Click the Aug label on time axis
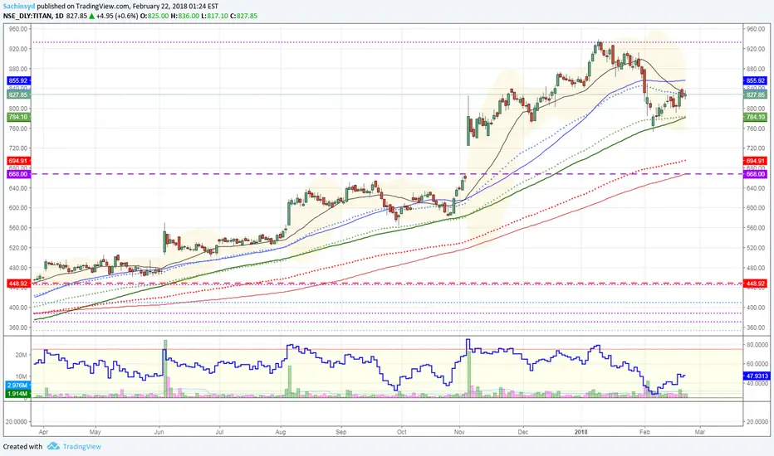774x456 pixels. tap(281, 432)
